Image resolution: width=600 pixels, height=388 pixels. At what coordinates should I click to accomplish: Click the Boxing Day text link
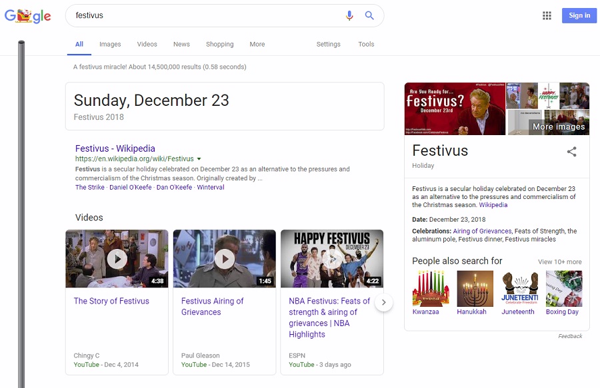562,312
